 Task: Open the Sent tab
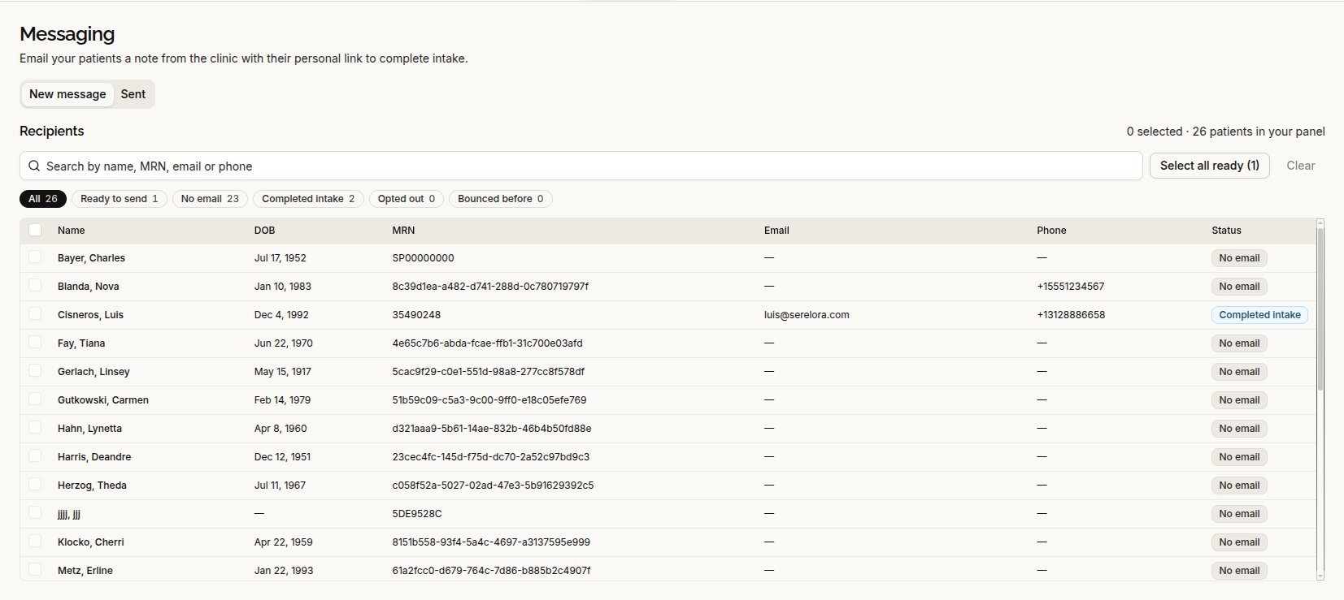[133, 94]
